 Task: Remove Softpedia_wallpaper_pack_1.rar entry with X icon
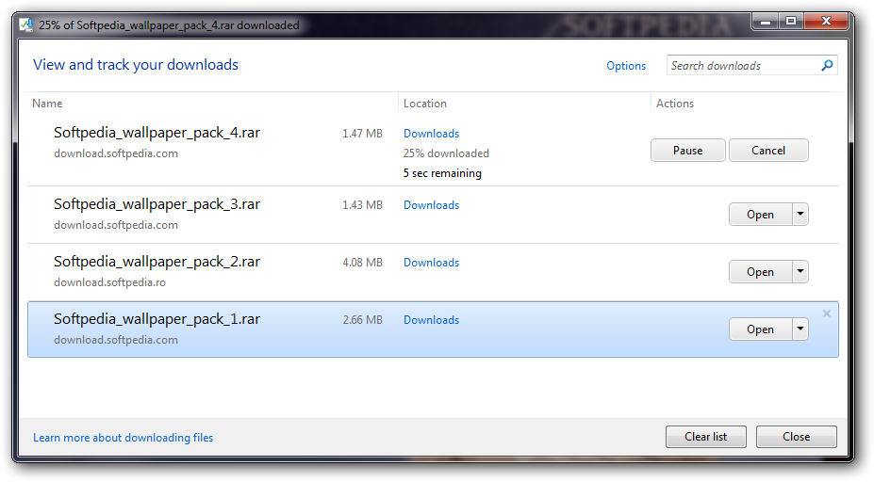pyautogui.click(x=827, y=313)
